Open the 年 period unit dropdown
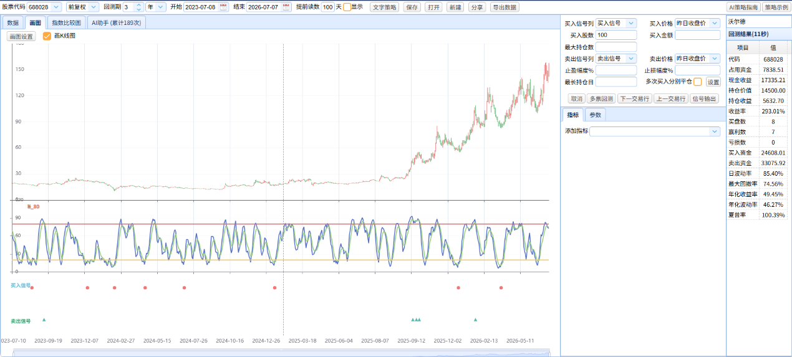Screen dimensions: 792x357 pyautogui.click(x=161, y=7)
